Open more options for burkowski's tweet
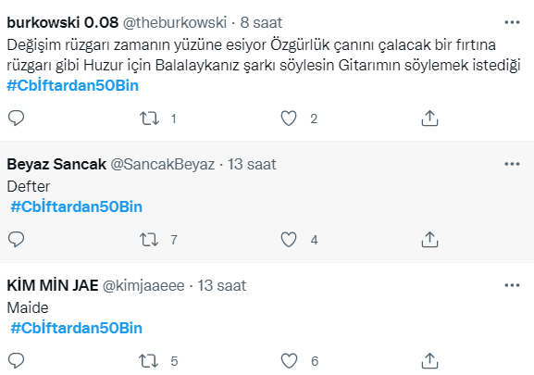 pyautogui.click(x=512, y=22)
